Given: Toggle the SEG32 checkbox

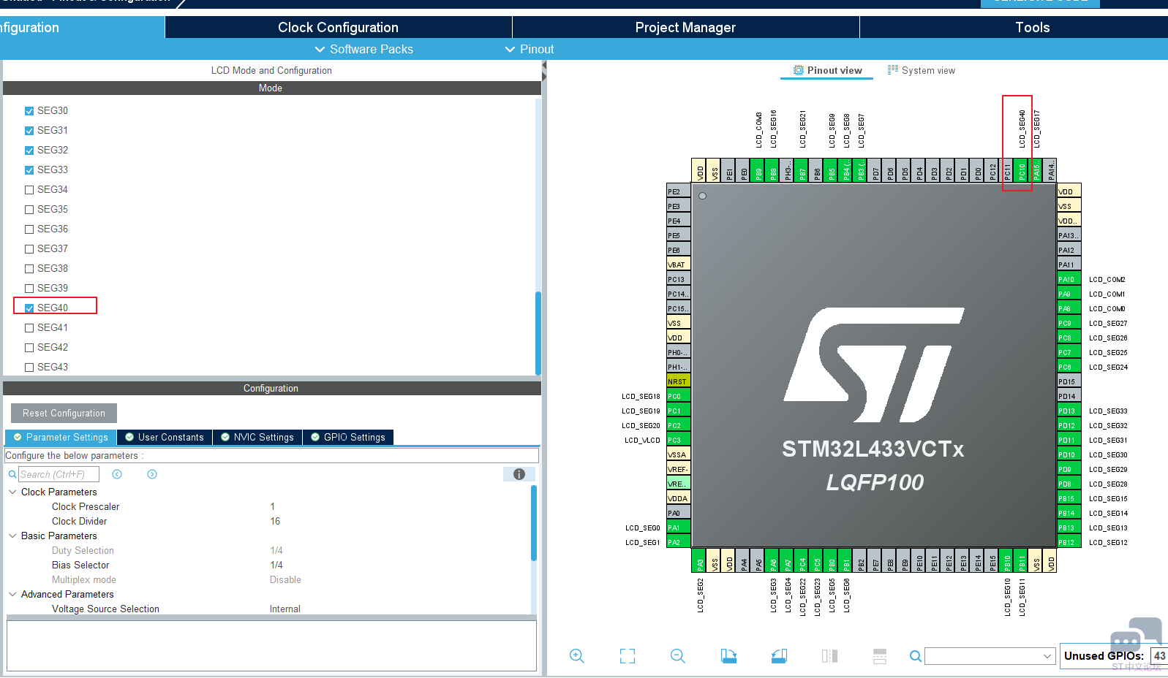Looking at the screenshot, I should point(29,151).
